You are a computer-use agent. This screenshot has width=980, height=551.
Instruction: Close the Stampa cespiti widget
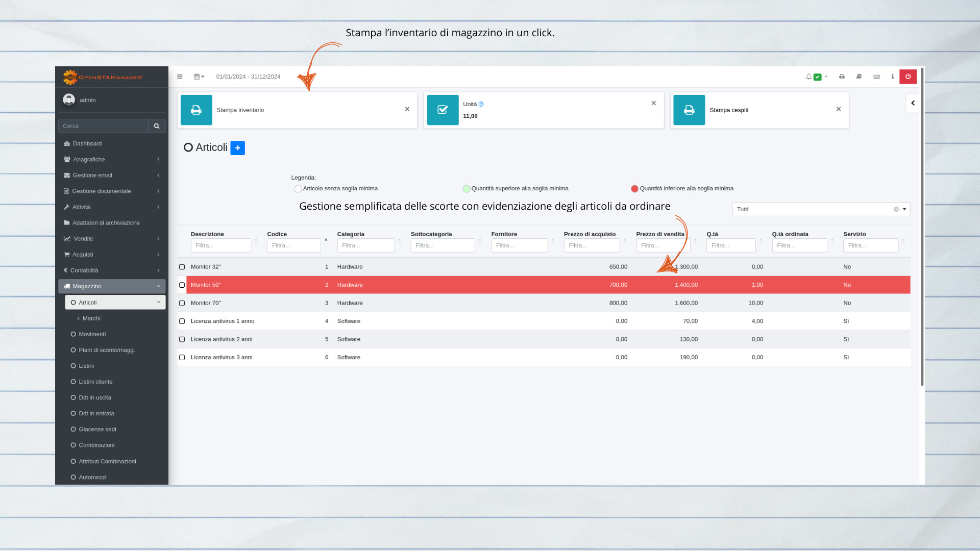[839, 109]
